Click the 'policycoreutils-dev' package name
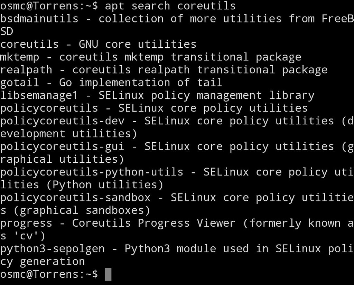354x285 pixels. click(62, 121)
